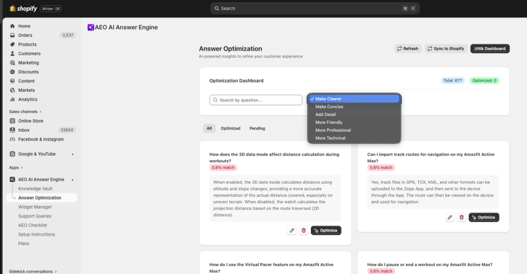This screenshot has height=274, width=527.
Task: Click the top Shopify search bar
Action: tap(315, 8)
